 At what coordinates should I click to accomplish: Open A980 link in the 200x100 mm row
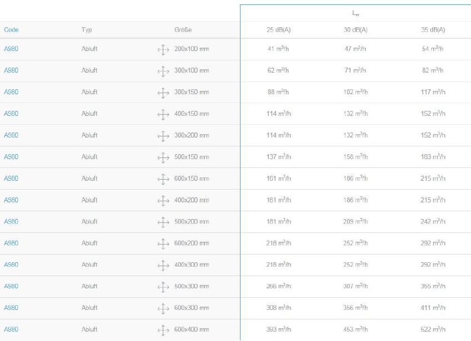[11, 49]
